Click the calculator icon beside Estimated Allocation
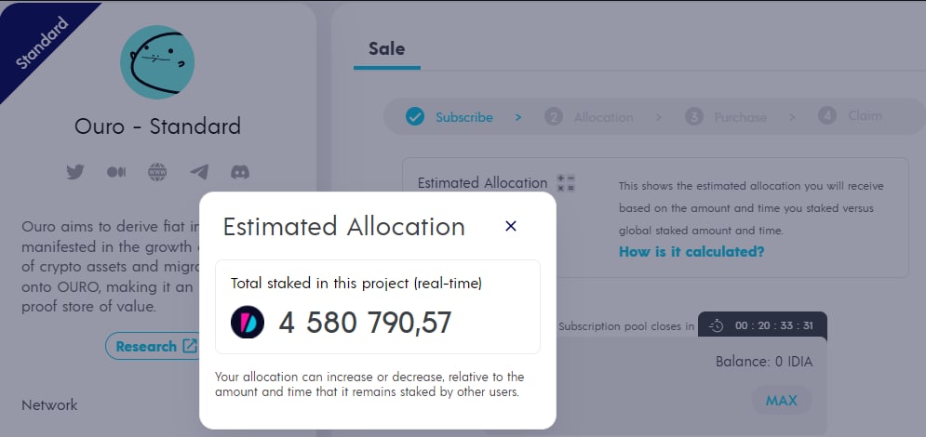926x437 pixels. click(566, 183)
